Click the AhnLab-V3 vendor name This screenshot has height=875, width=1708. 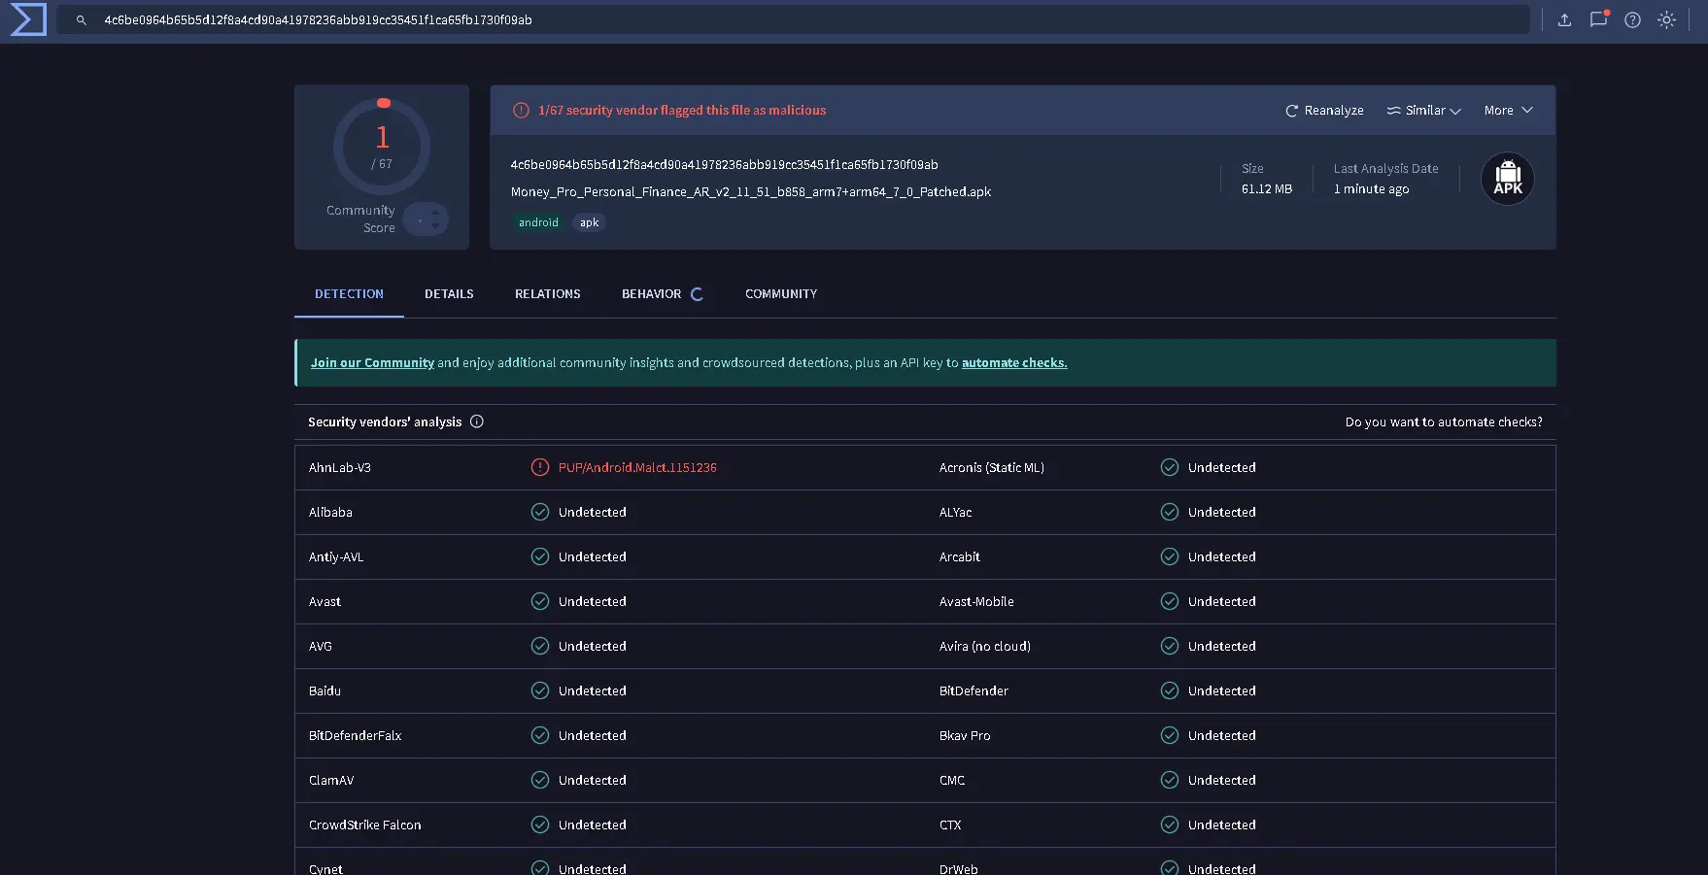point(340,468)
